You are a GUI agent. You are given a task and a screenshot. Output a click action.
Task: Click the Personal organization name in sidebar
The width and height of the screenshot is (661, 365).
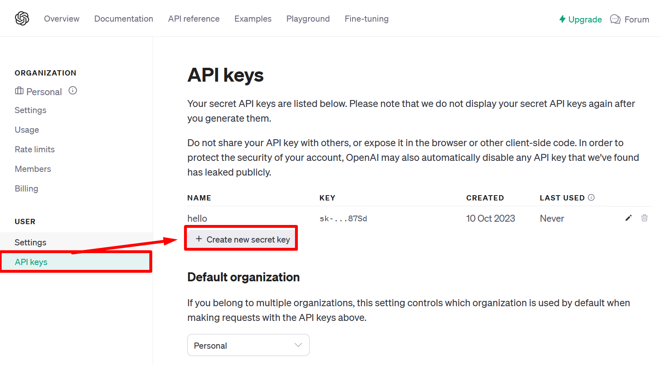tap(44, 92)
